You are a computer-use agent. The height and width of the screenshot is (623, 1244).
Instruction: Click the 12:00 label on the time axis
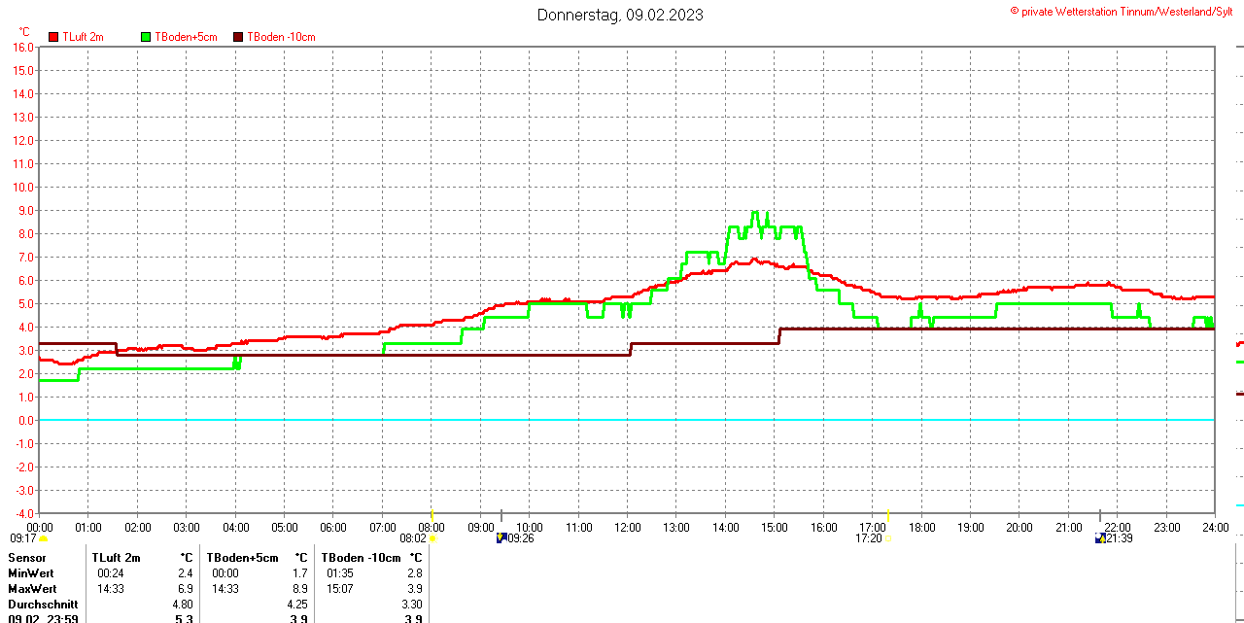pos(628,527)
